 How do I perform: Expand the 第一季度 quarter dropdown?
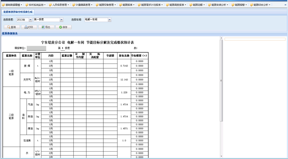[62, 20]
